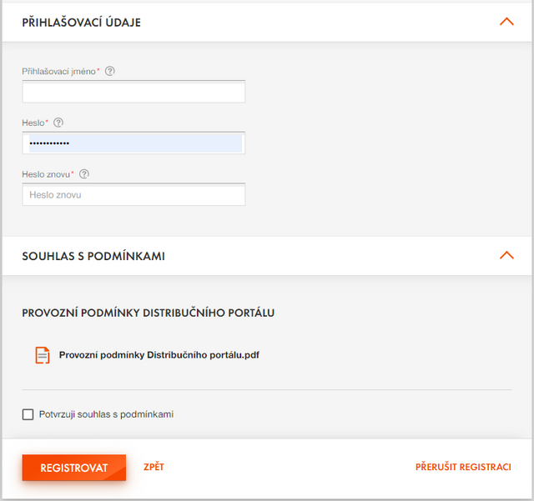Click the Přihlašovací údaje section title
The width and height of the screenshot is (534, 501).
click(x=82, y=23)
